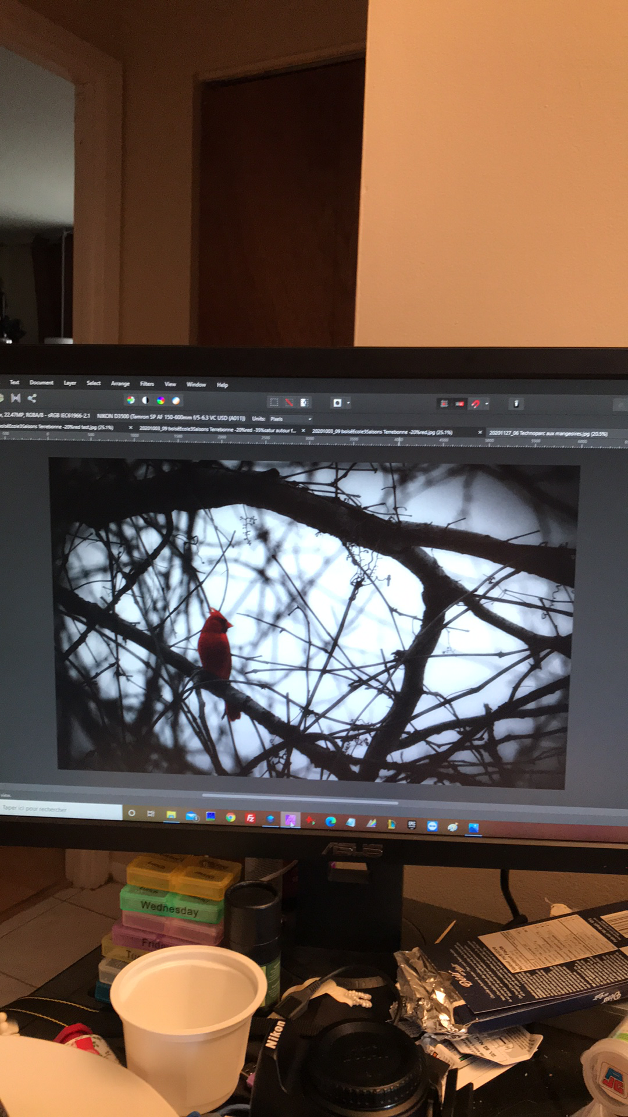Open the Quick Mask dropdown arrow
The image size is (628, 1117).
point(348,403)
